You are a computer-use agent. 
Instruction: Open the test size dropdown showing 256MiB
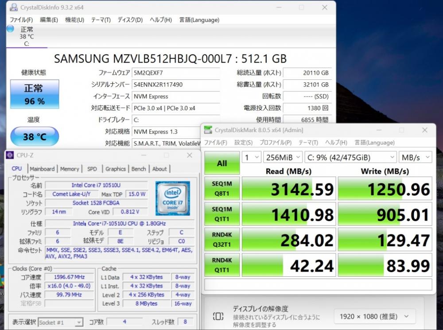tap(283, 157)
